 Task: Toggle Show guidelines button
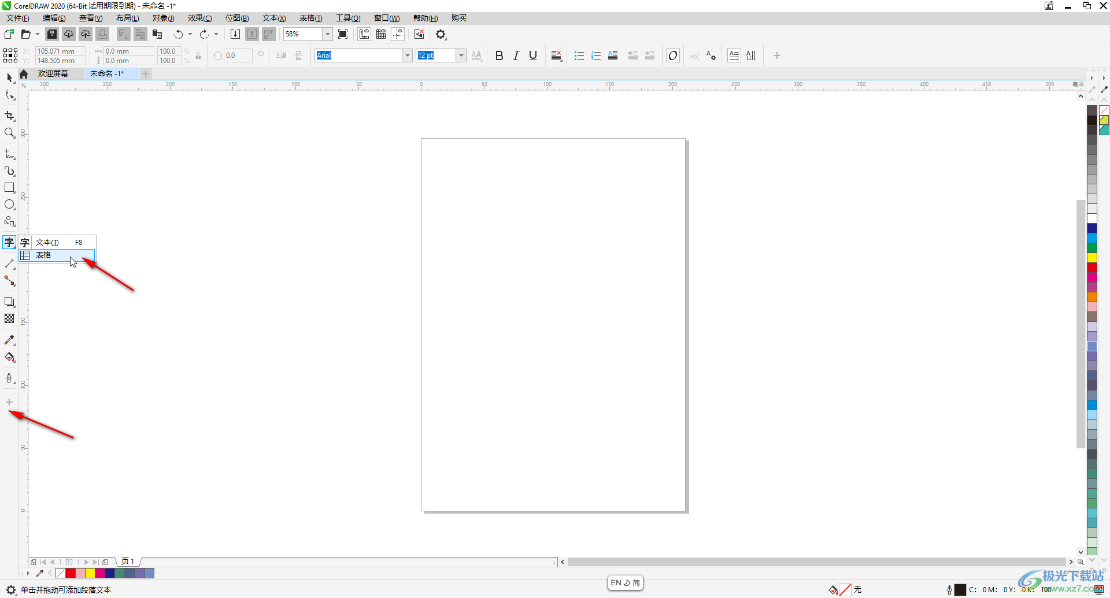[x=398, y=34]
